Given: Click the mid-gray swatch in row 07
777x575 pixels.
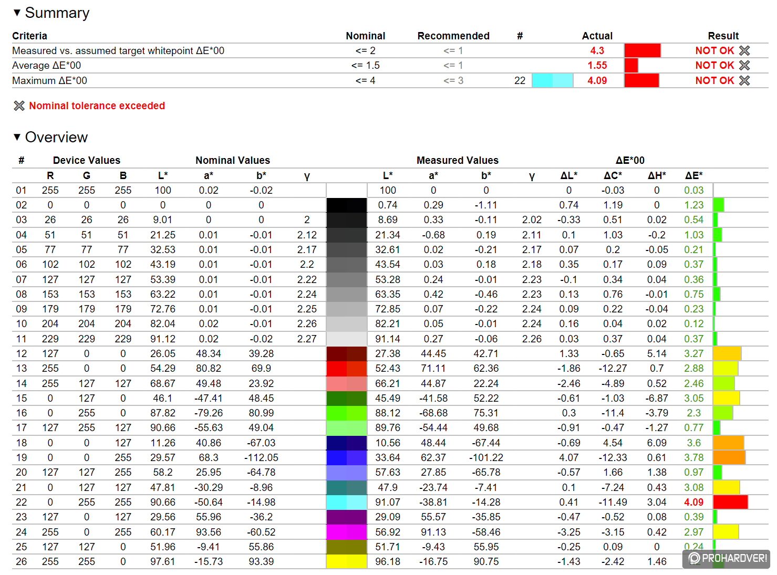Looking at the screenshot, I should (x=347, y=279).
